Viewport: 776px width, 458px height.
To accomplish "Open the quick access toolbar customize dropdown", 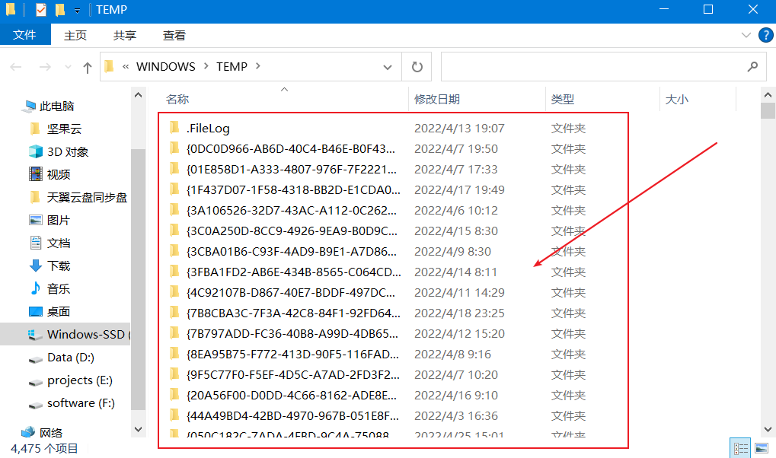I will point(77,11).
